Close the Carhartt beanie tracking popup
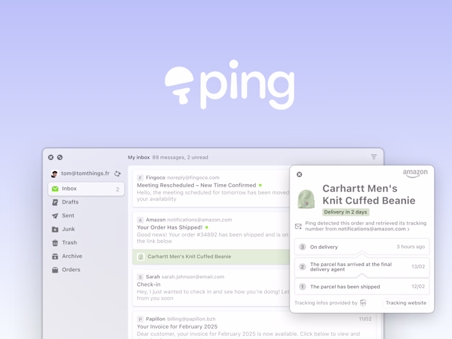Image resolution: width=452 pixels, height=339 pixels. [299, 174]
